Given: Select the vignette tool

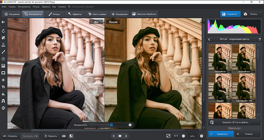Looking at the screenshot, I should pyautogui.click(x=3, y=73).
